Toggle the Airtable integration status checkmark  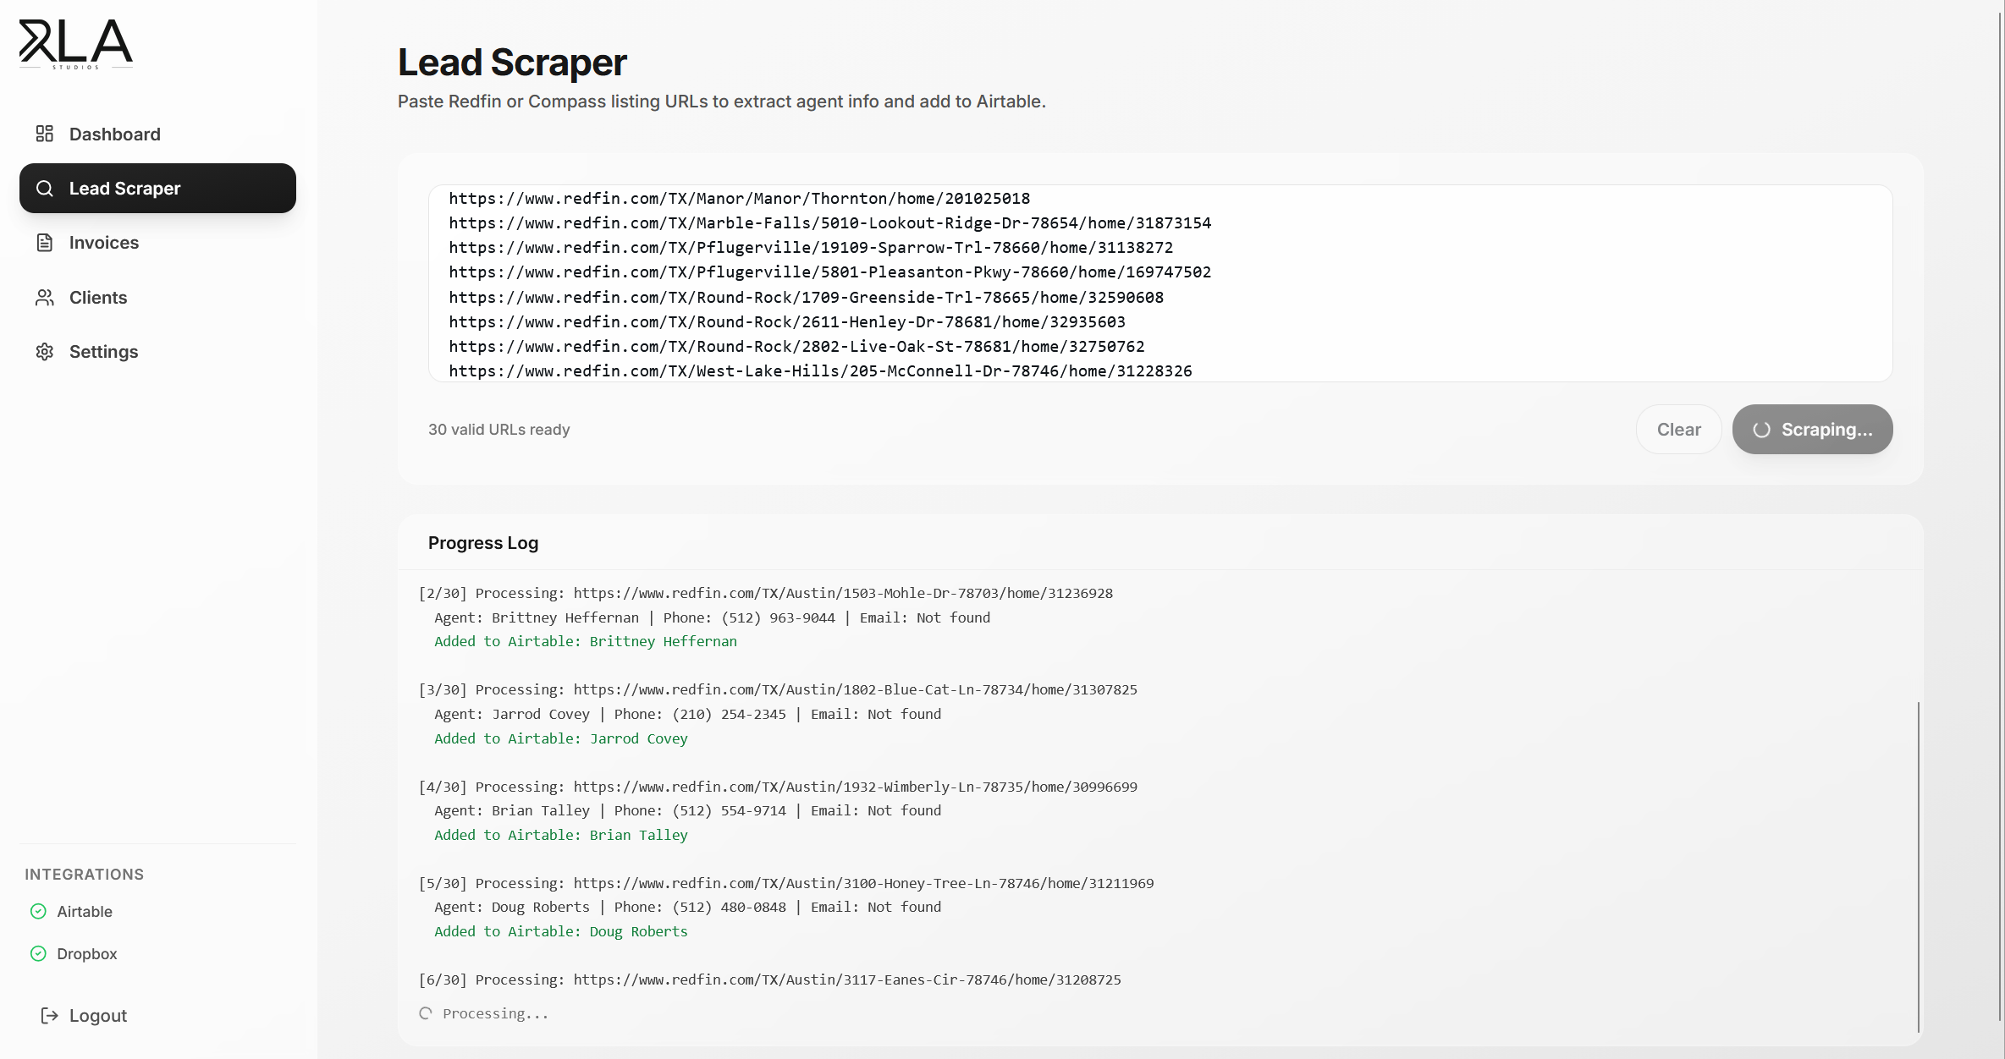tap(37, 911)
